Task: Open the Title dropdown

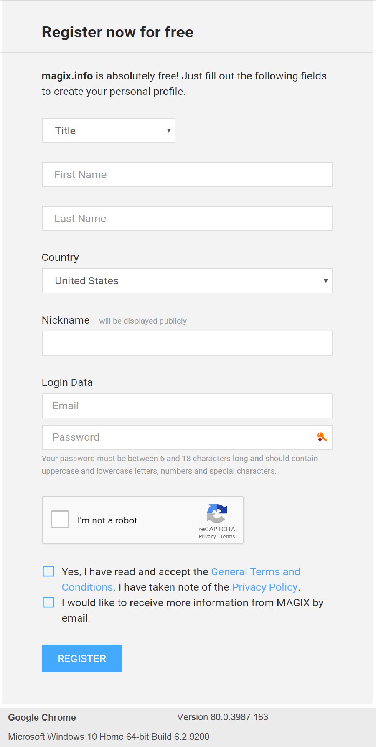Action: point(109,130)
